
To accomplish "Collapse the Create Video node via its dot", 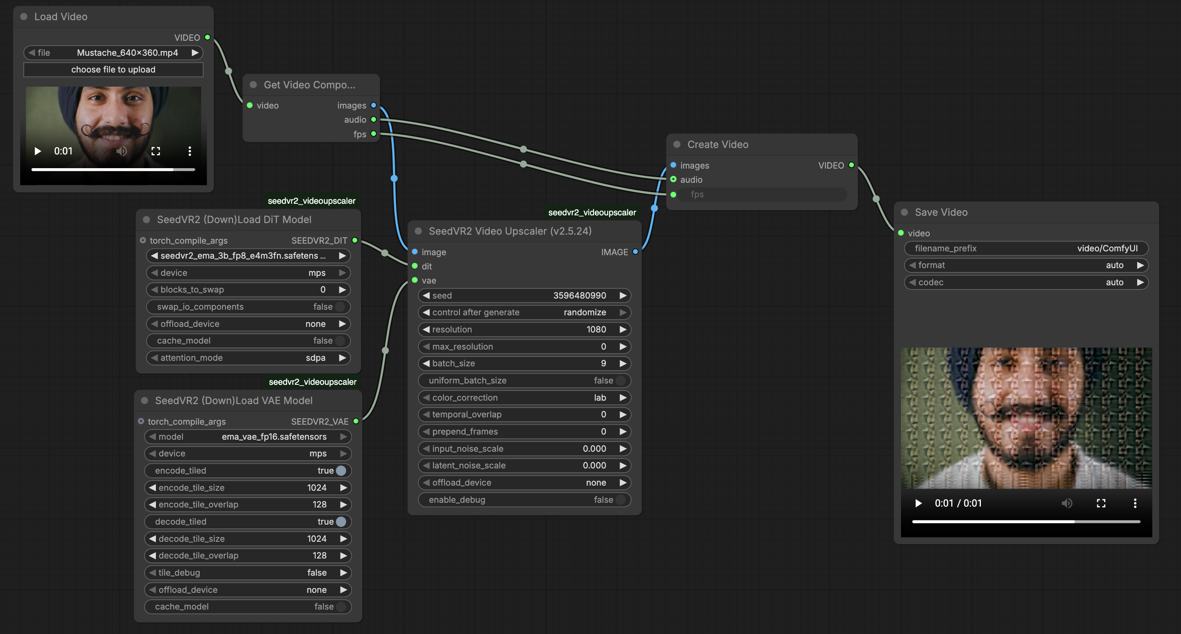I will 677,144.
